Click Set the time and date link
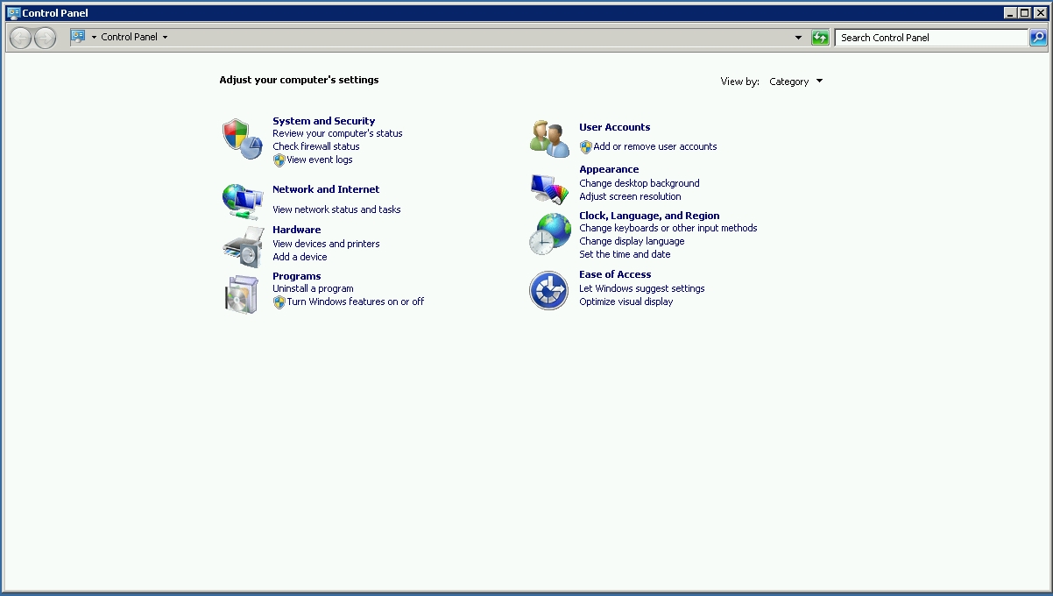 pos(625,254)
